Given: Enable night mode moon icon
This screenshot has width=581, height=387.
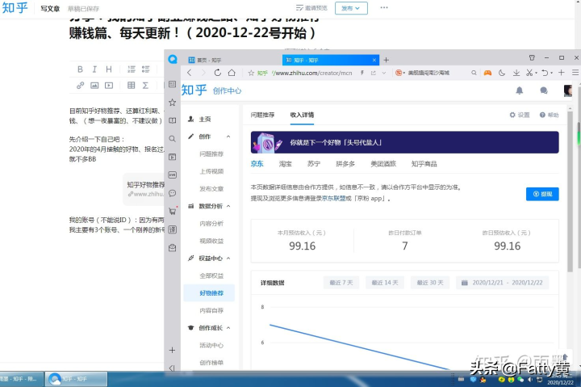Looking at the screenshot, I should (502, 73).
